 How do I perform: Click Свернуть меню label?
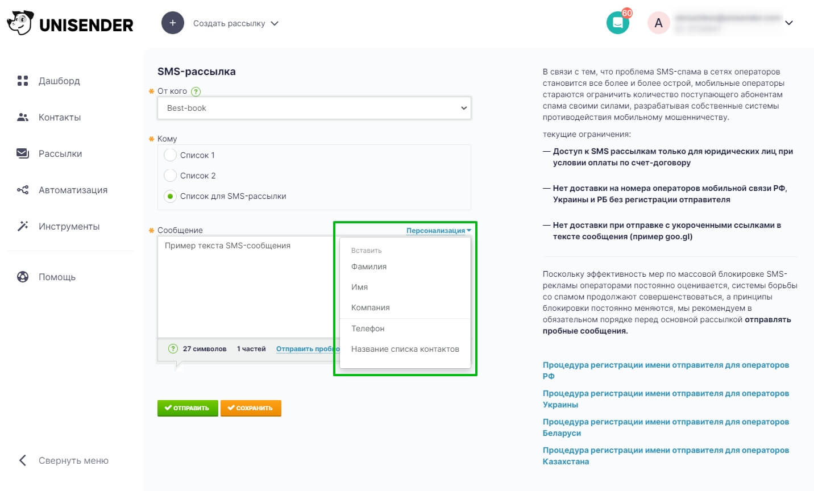(x=73, y=460)
